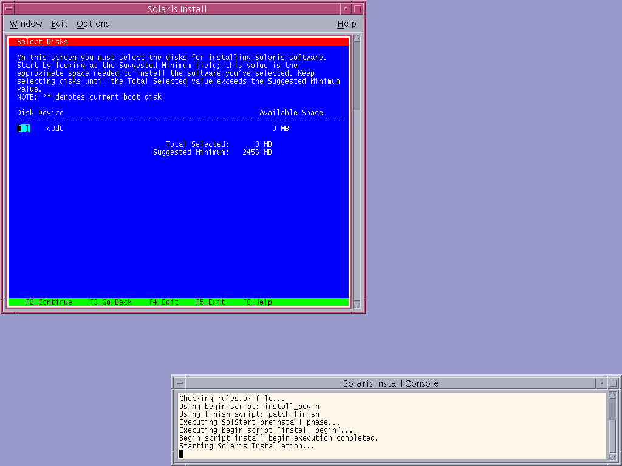
Task: Click the Solaris Install title bar
Action: click(x=177, y=8)
